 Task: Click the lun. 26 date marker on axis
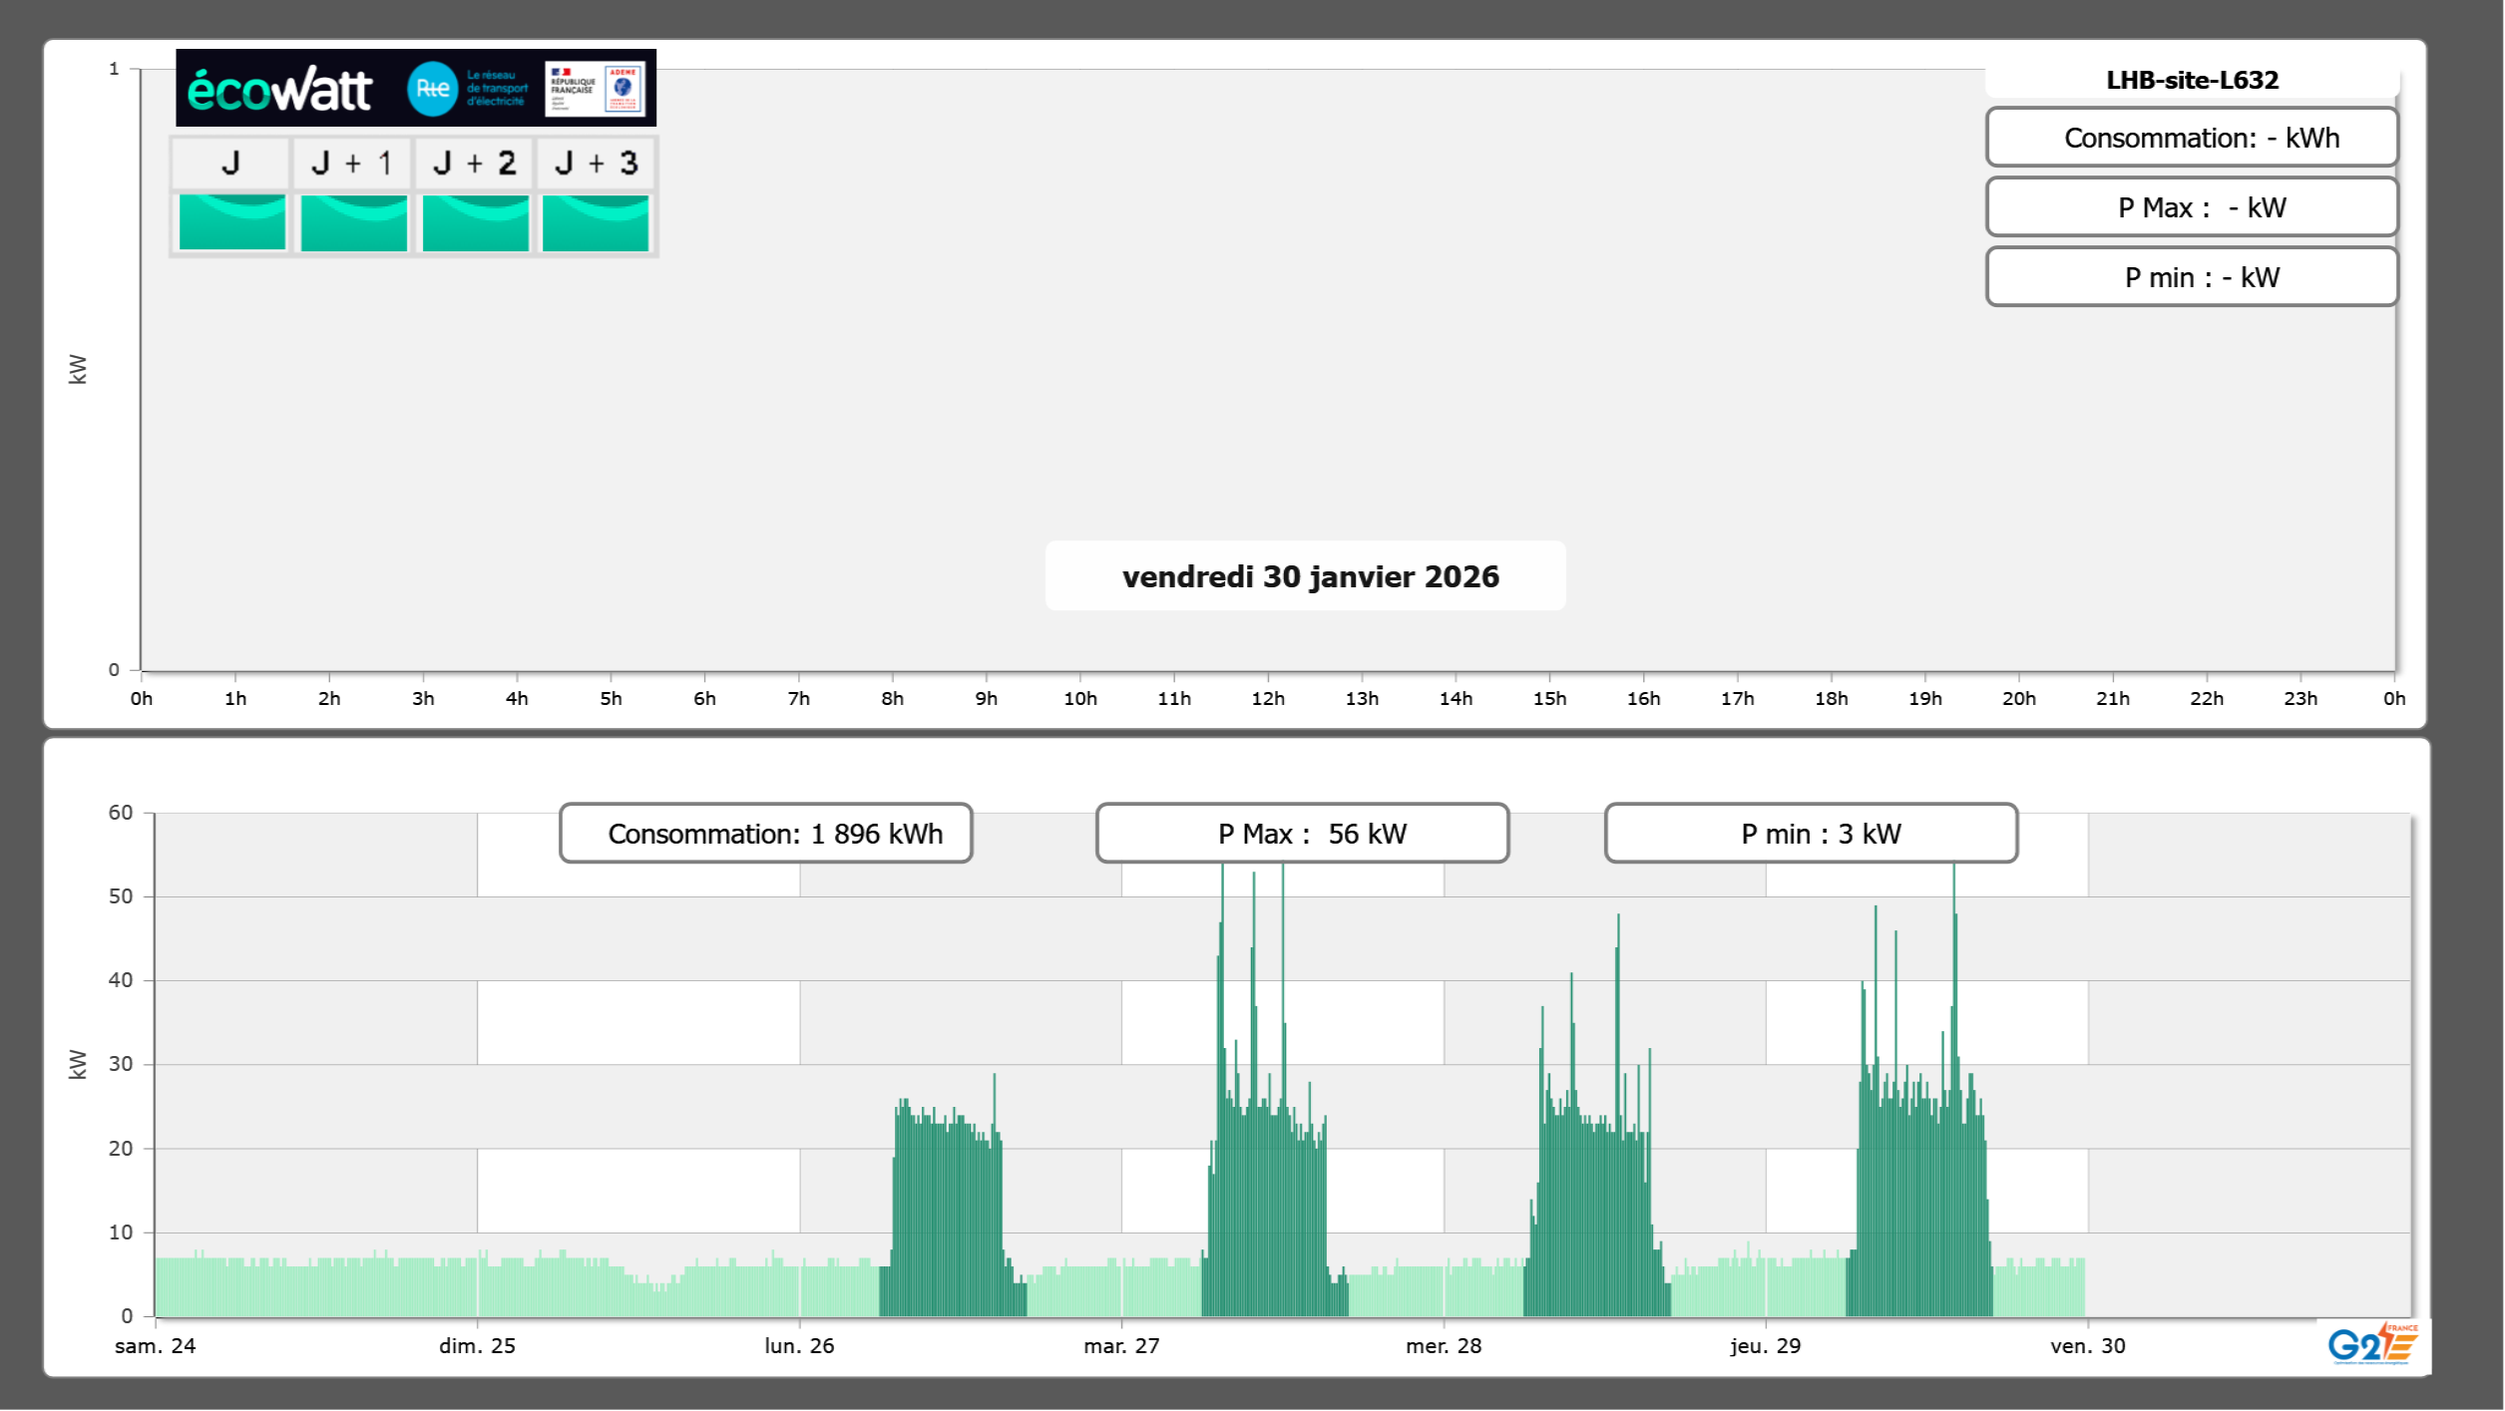click(x=799, y=1345)
